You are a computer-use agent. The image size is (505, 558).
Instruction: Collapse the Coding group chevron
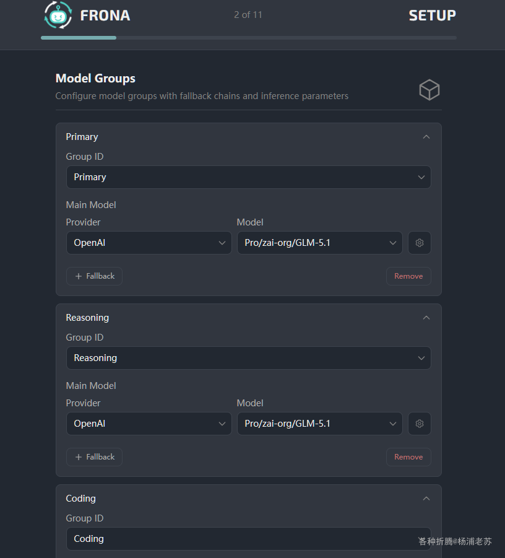click(x=426, y=499)
